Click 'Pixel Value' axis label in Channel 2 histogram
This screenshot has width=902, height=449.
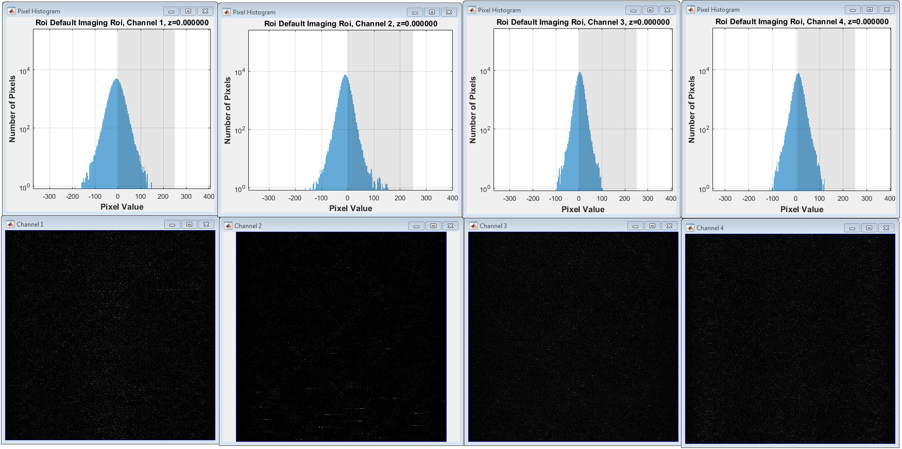pos(351,209)
